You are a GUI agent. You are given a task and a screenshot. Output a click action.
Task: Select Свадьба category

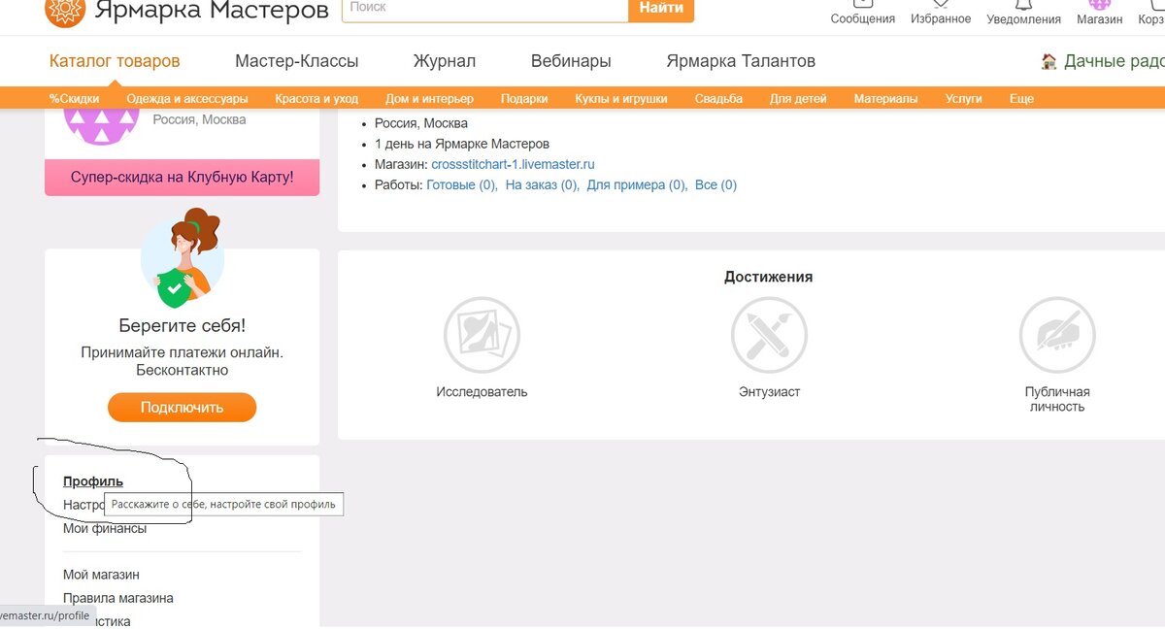point(719,99)
